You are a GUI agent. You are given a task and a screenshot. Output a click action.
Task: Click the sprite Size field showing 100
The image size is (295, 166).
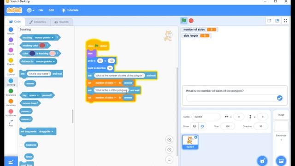[x=228, y=126]
